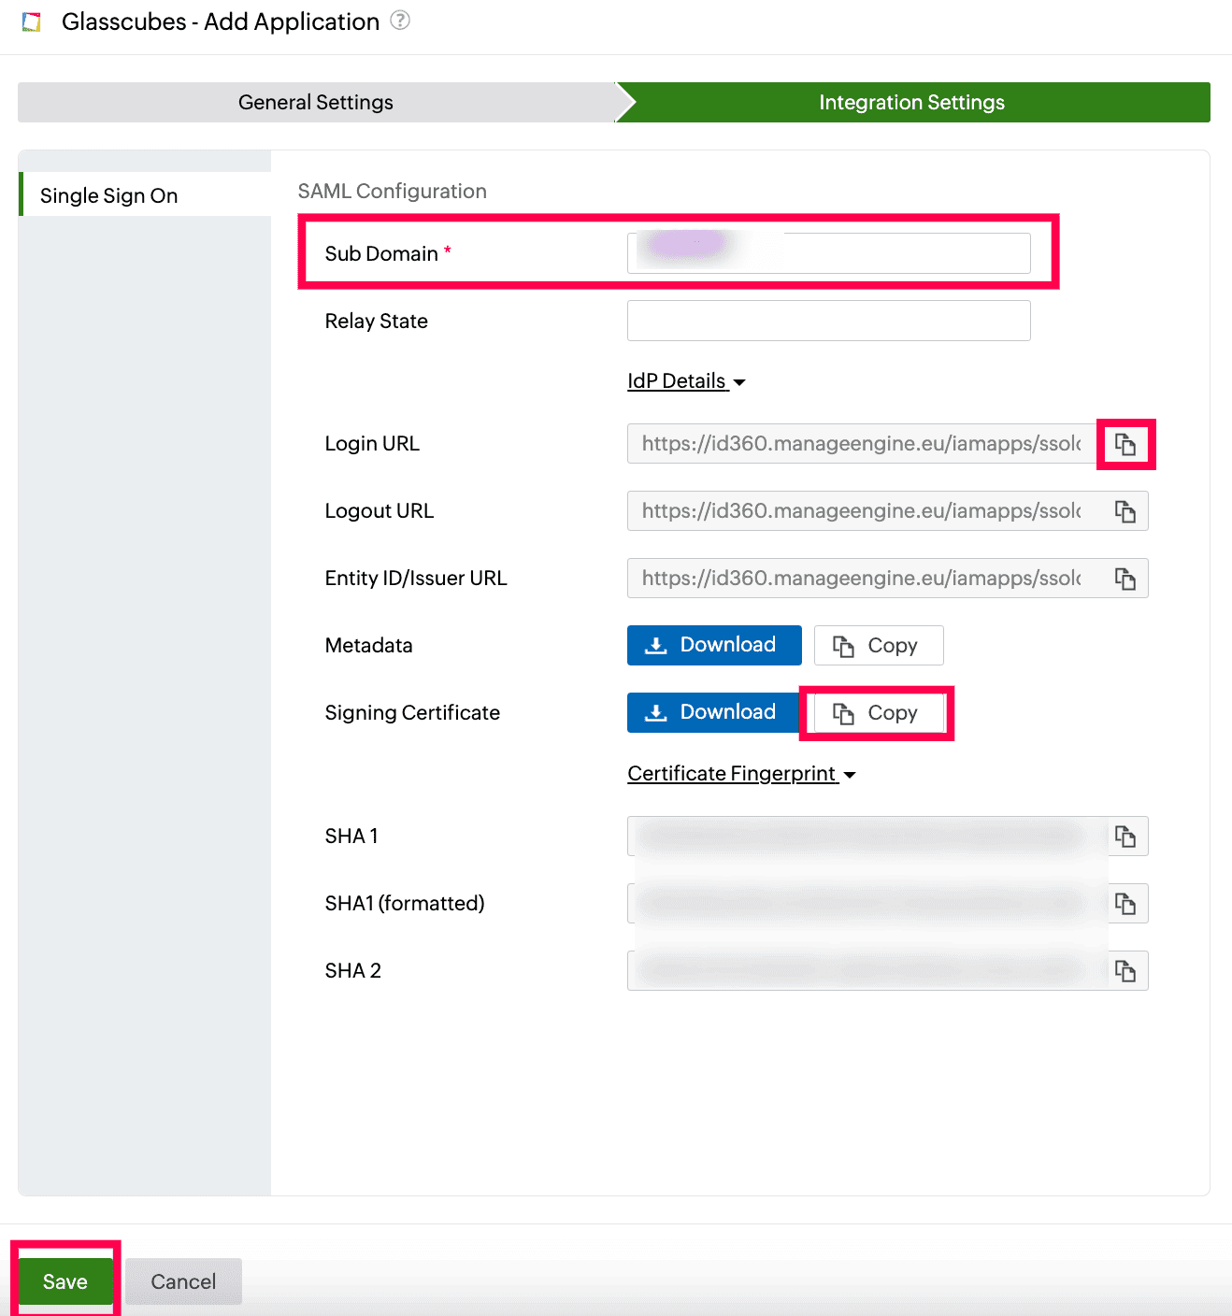This screenshot has height=1316, width=1232.
Task: Click the Glasscubes logo icon
Action: (32, 21)
